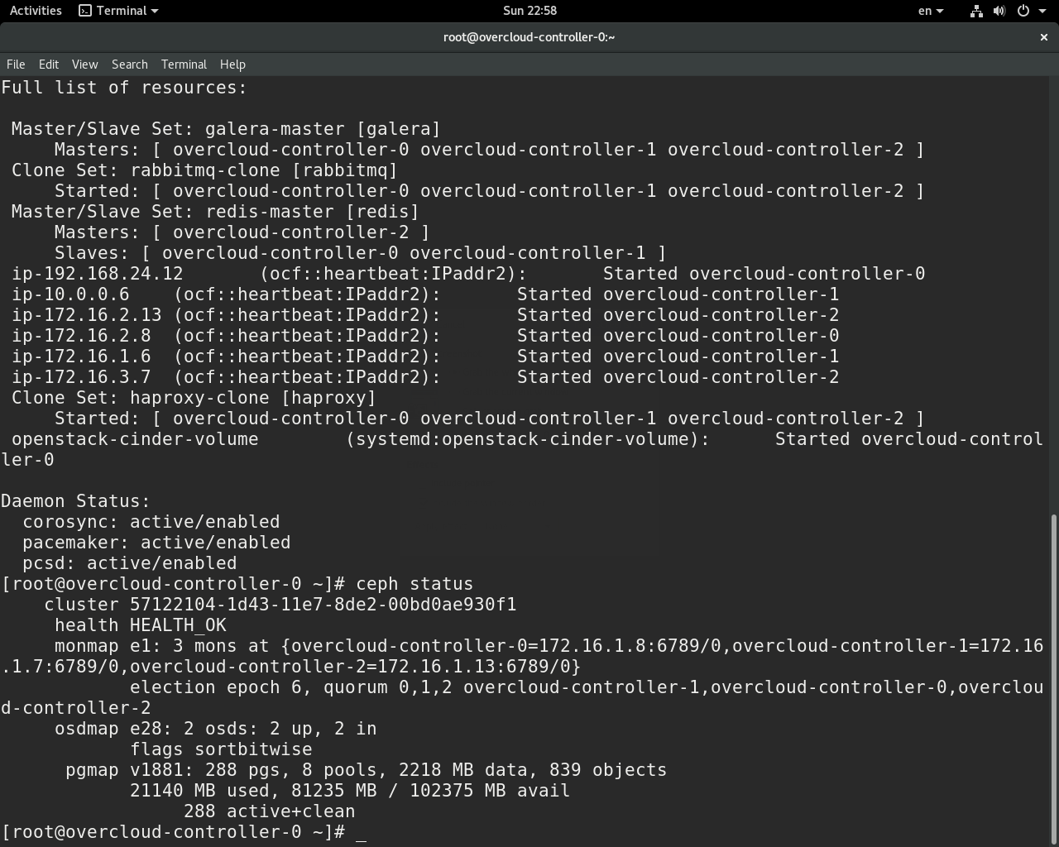Open the View menu
Viewport: 1059px width, 847px height.
coord(84,65)
